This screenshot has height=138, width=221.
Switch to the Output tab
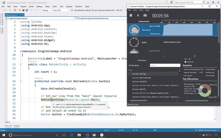coord(17,126)
